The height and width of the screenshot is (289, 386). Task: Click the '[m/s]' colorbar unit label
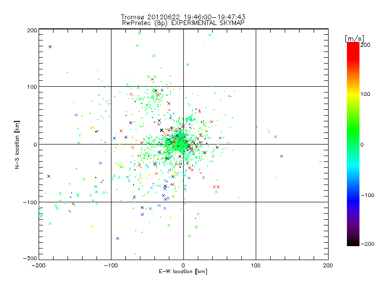point(355,39)
